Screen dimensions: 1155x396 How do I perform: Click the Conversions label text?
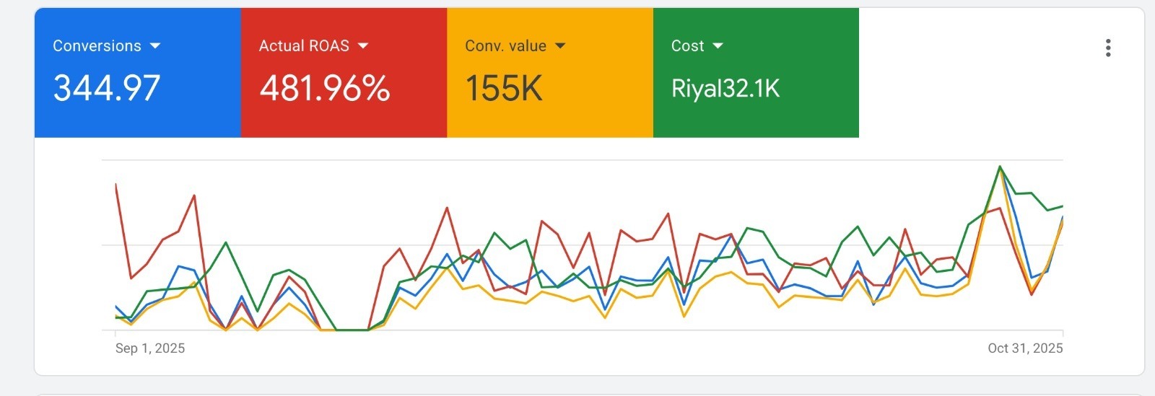[97, 45]
